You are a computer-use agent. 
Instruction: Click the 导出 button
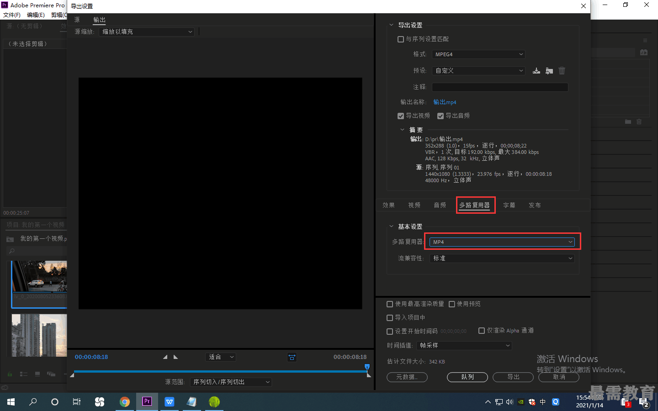tap(513, 377)
